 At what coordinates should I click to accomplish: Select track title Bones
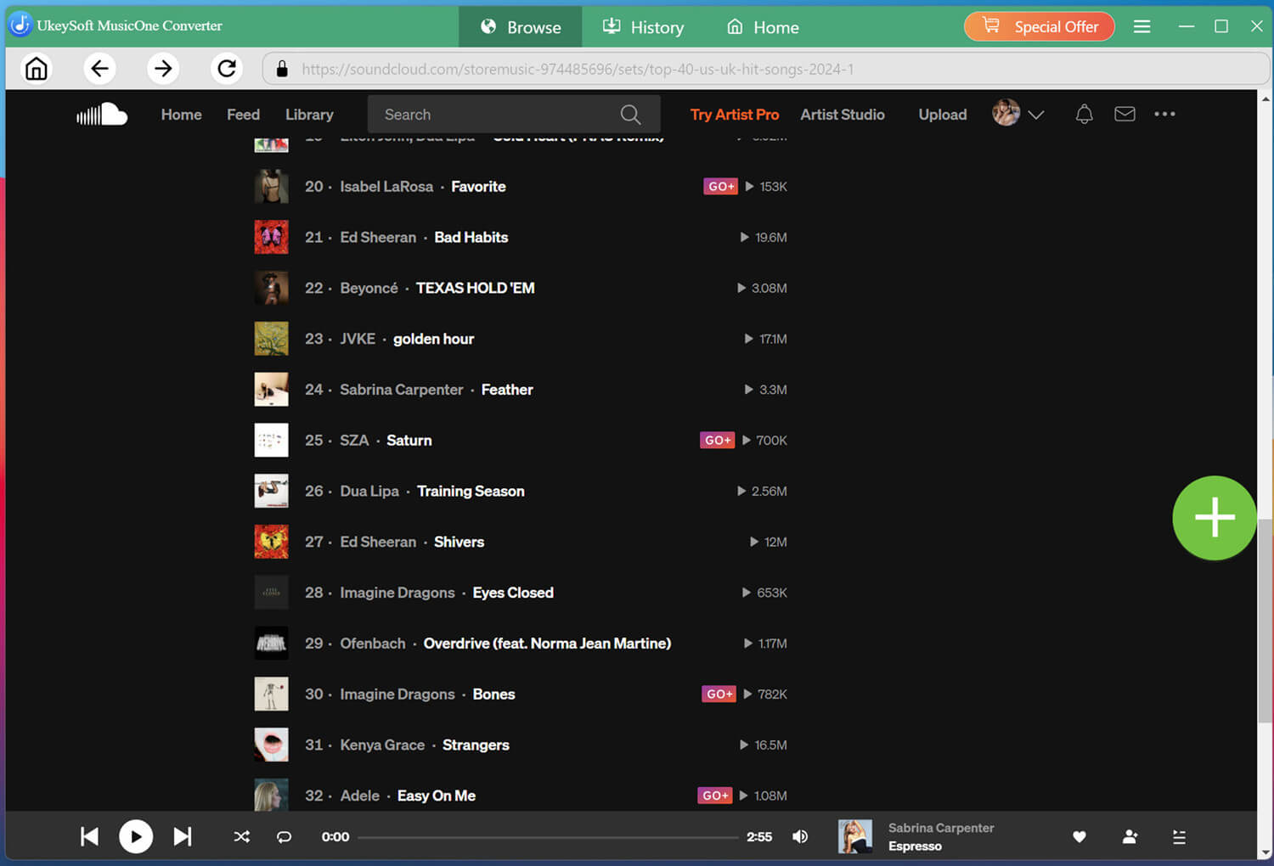pos(493,694)
